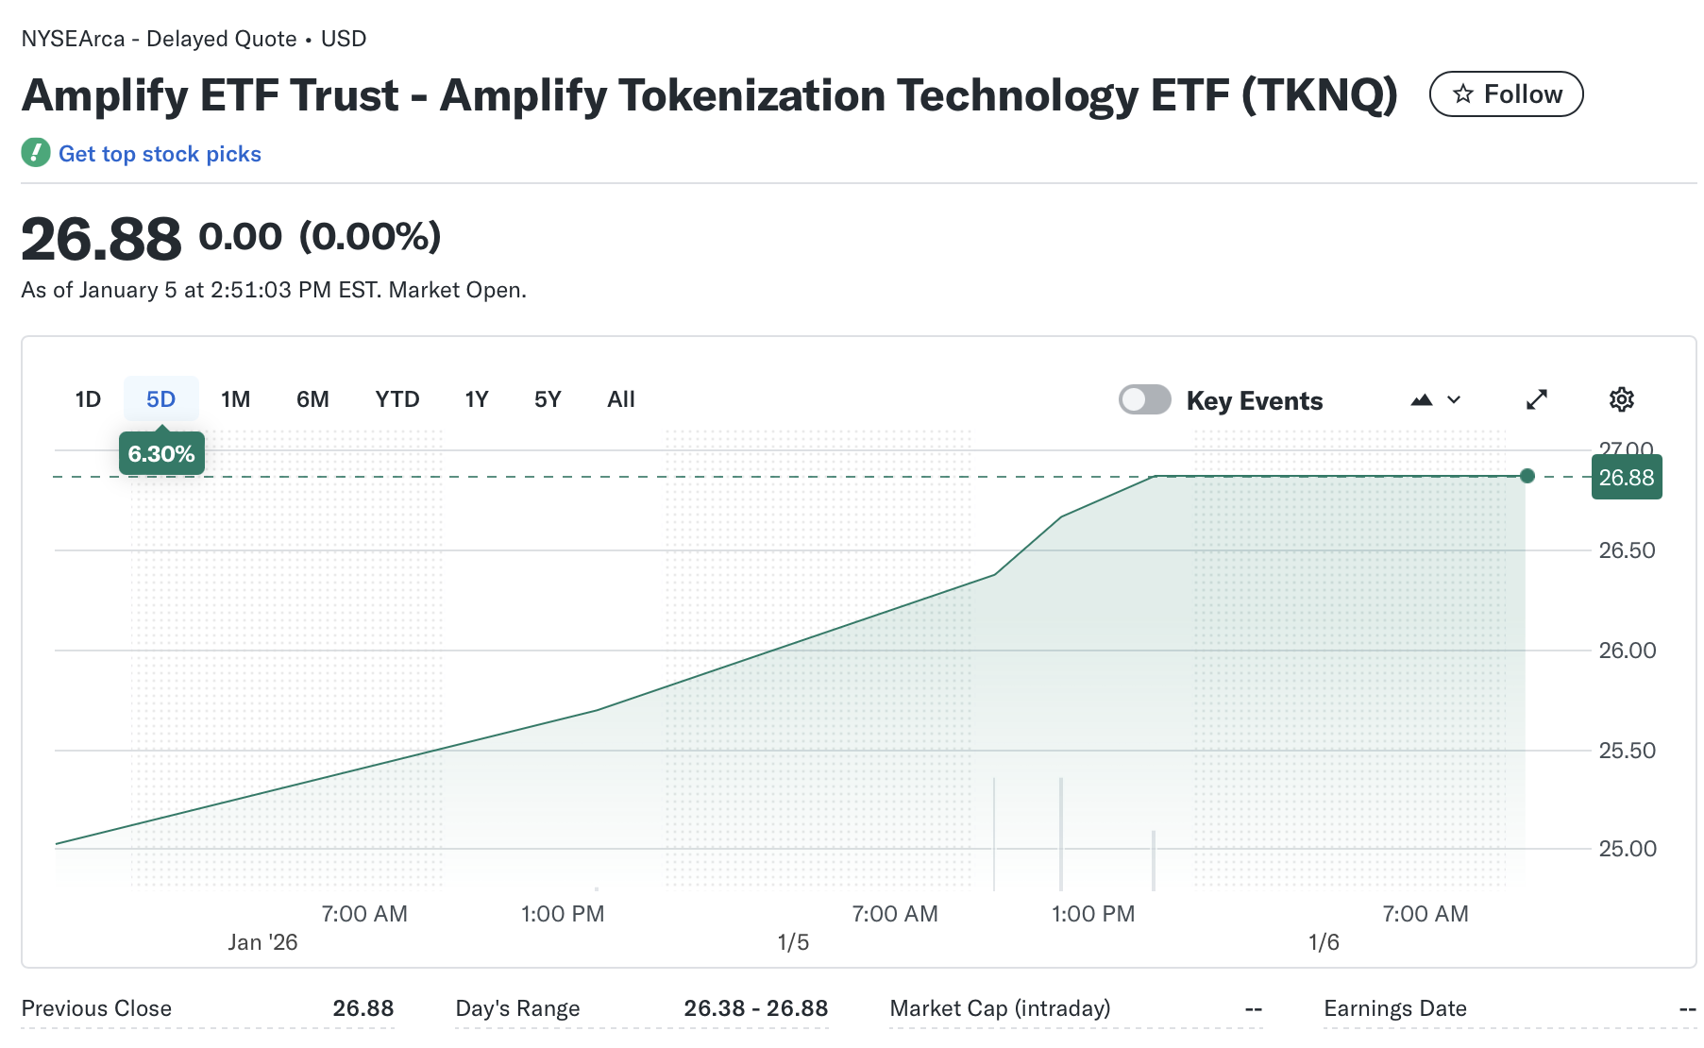
Task: Select the All range tab
Action: pos(620,399)
